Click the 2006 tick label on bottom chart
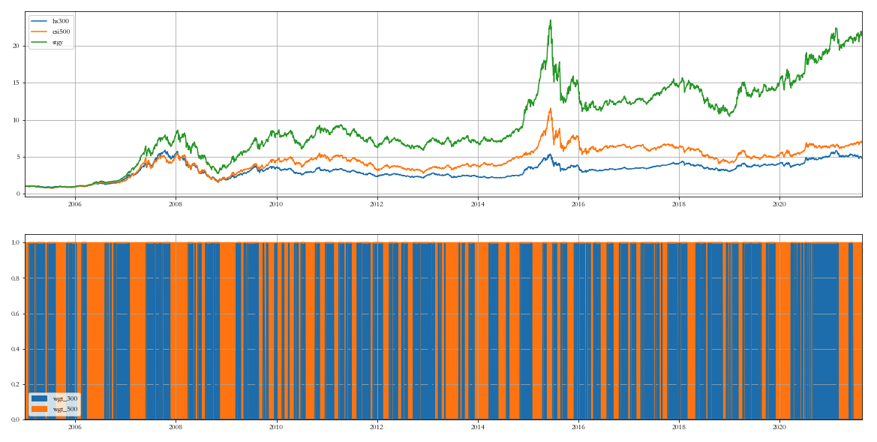Image resolution: width=877 pixels, height=442 pixels. [75, 426]
